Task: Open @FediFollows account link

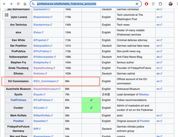Action: [x=43, y=100]
